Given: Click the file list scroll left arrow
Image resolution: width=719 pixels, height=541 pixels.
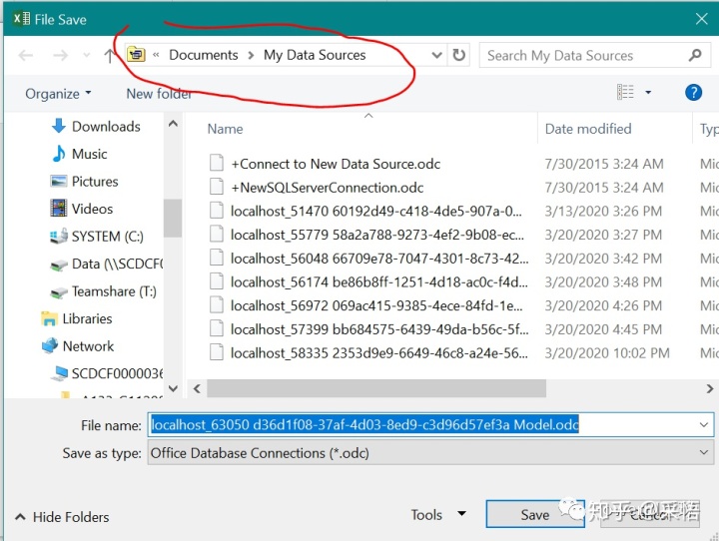Looking at the screenshot, I should tap(197, 389).
